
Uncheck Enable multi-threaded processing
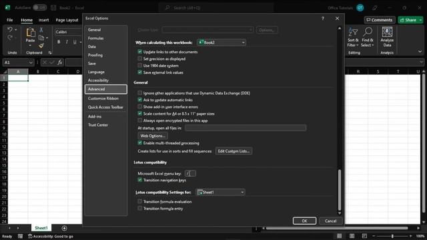click(x=139, y=143)
